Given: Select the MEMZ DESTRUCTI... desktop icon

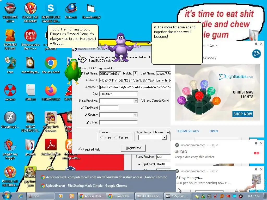Looking at the screenshot, I should (x=30, y=122).
